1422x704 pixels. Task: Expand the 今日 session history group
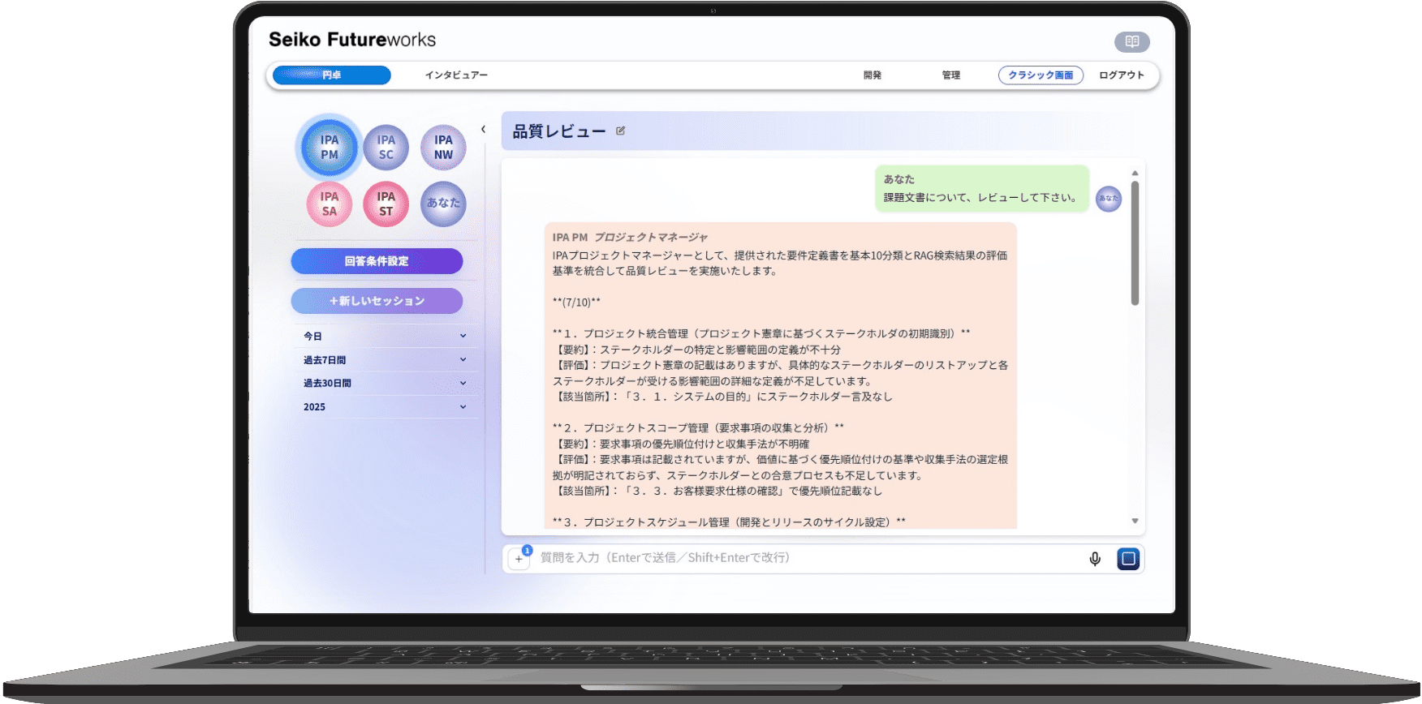point(385,336)
